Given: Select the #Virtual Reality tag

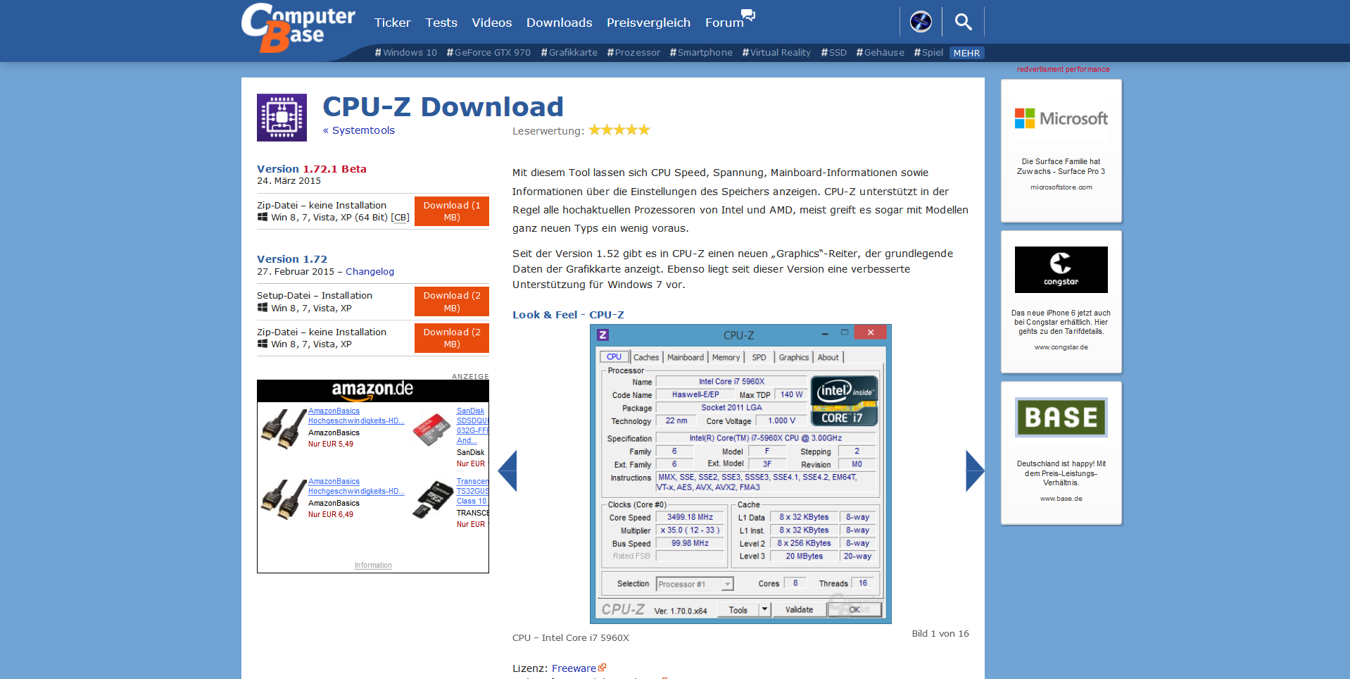Looking at the screenshot, I should pyautogui.click(x=776, y=53).
